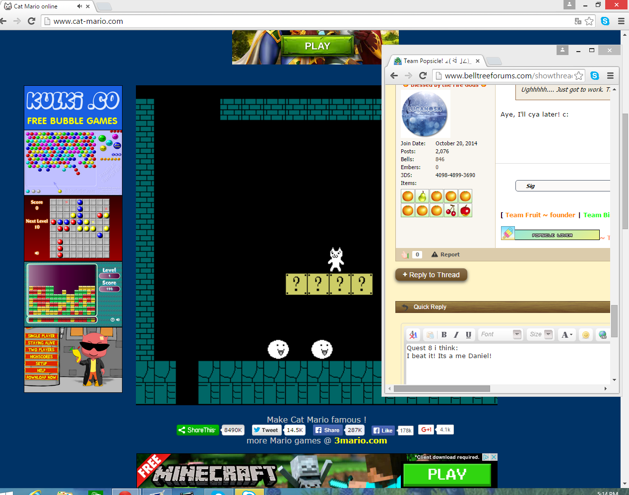This screenshot has width=629, height=495.
Task: Open Team Fruit ~ founder link
Action: 540,215
